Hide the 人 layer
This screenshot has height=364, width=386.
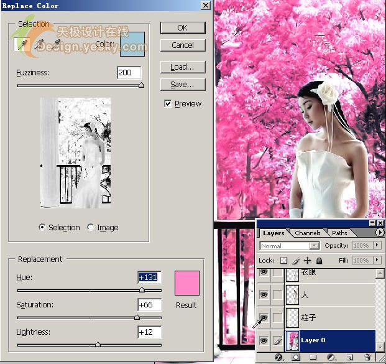(x=264, y=295)
